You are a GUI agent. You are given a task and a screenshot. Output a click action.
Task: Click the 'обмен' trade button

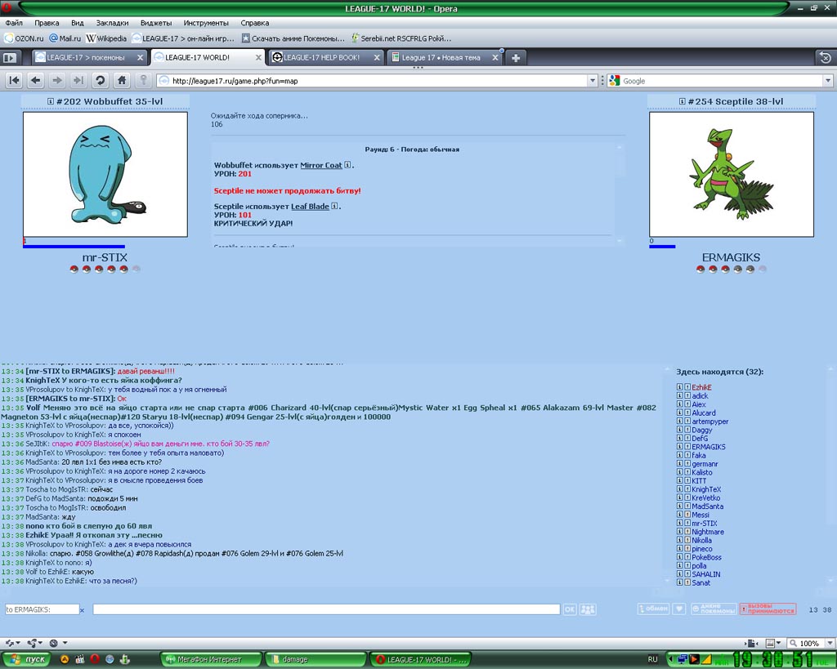pos(654,609)
